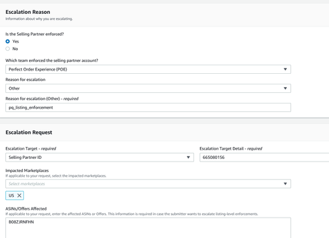Click the 'Other' reason selection box
The width and height of the screenshot is (329, 238).
[x=148, y=88]
